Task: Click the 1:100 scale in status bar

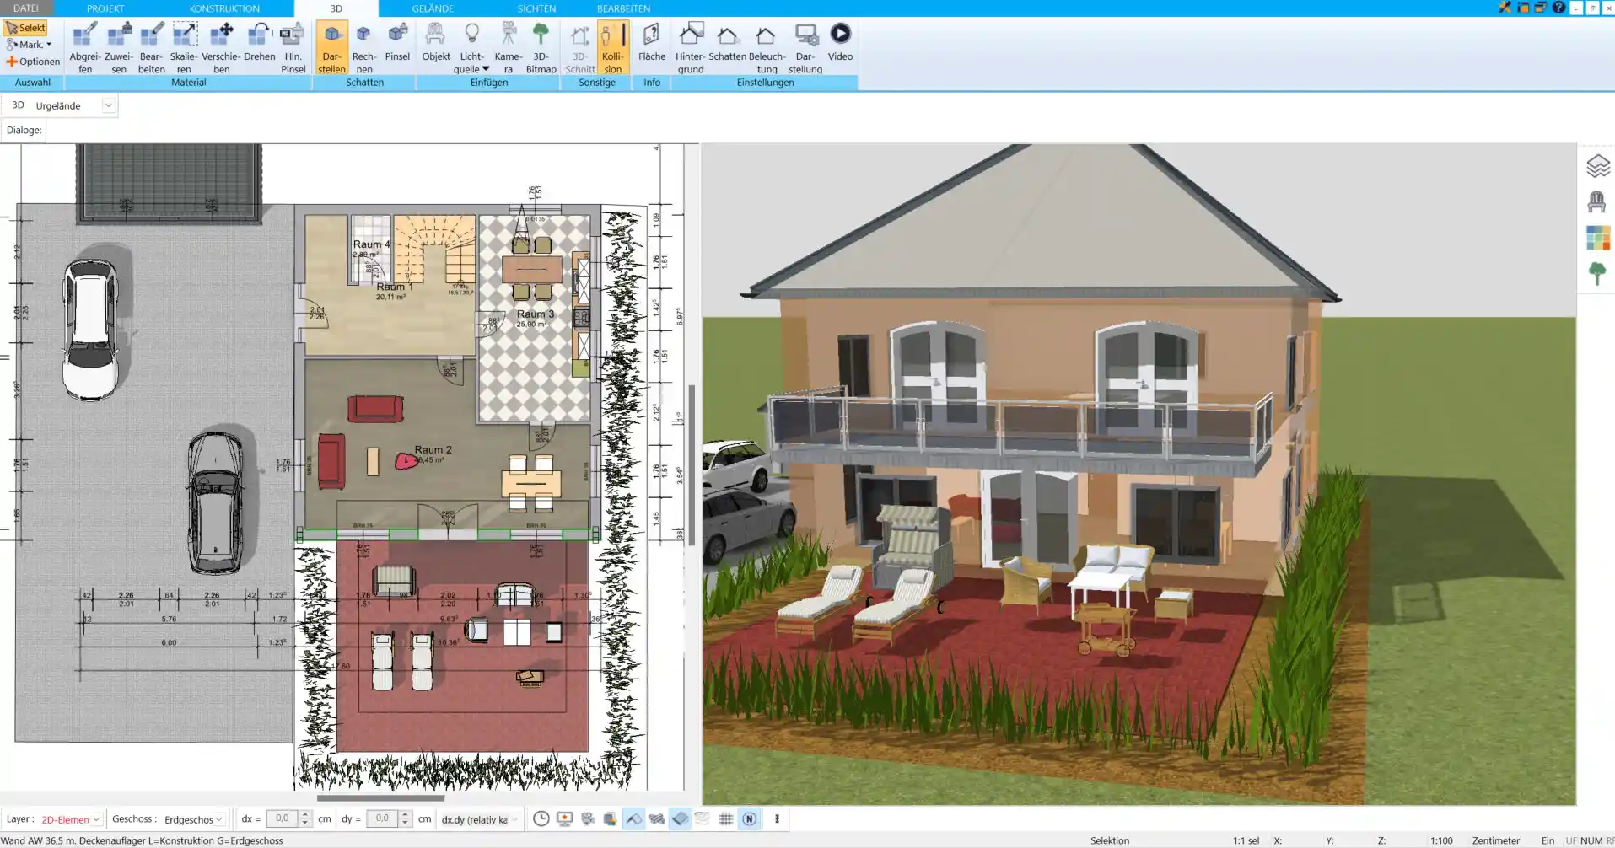Action: coord(1441,840)
